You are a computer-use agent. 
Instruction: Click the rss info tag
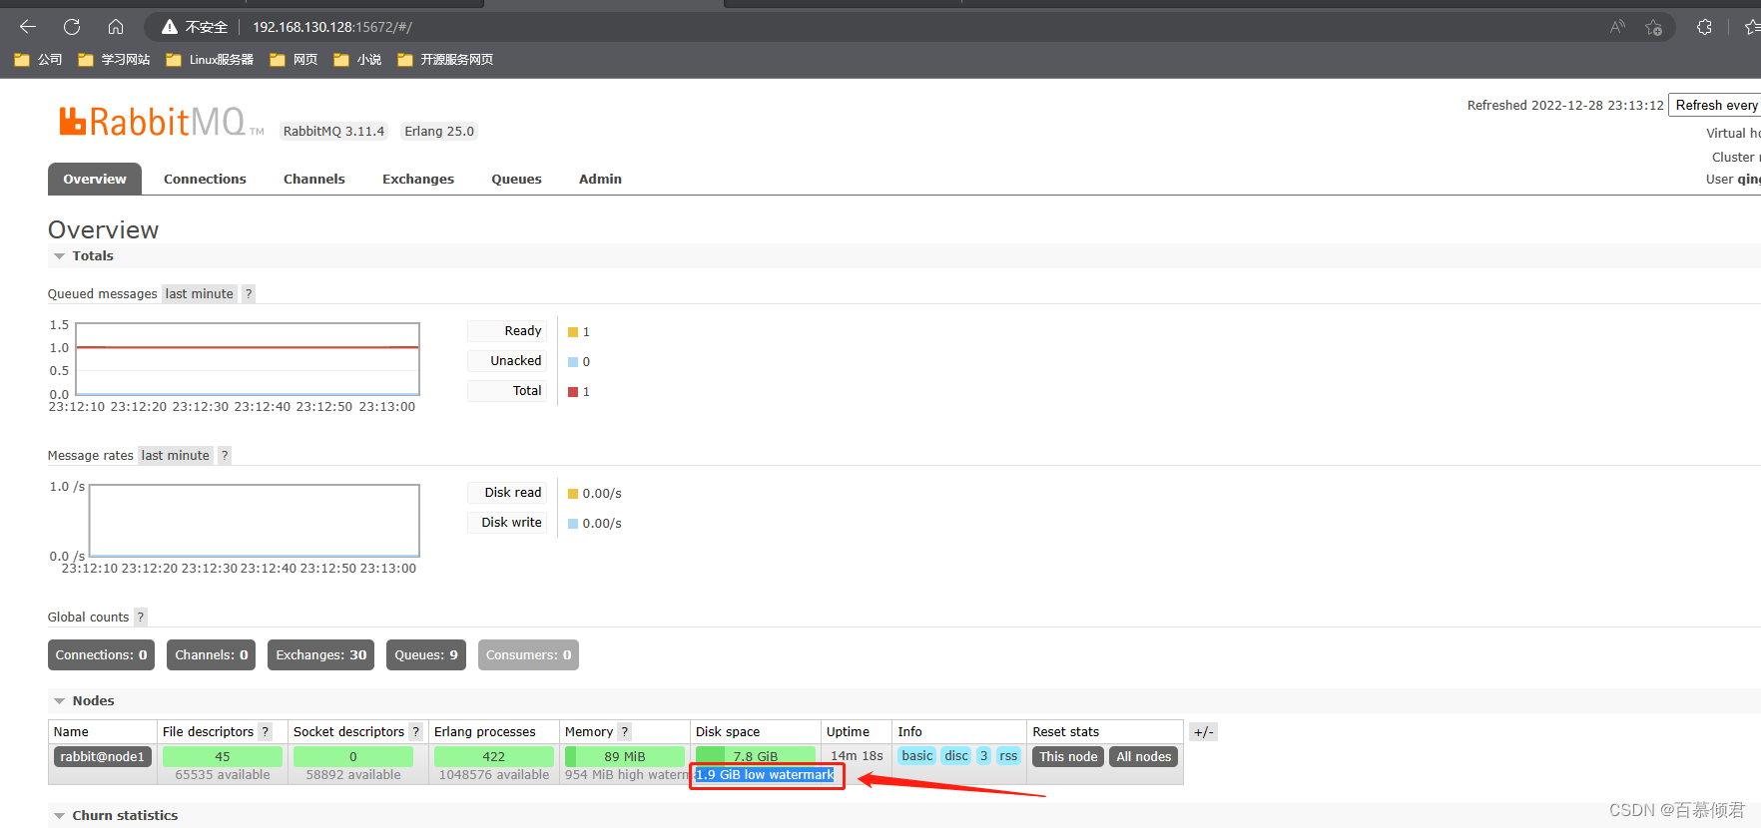point(1009,756)
